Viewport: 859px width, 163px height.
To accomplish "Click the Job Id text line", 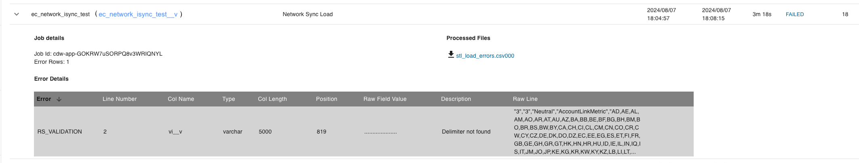I will tap(98, 54).
